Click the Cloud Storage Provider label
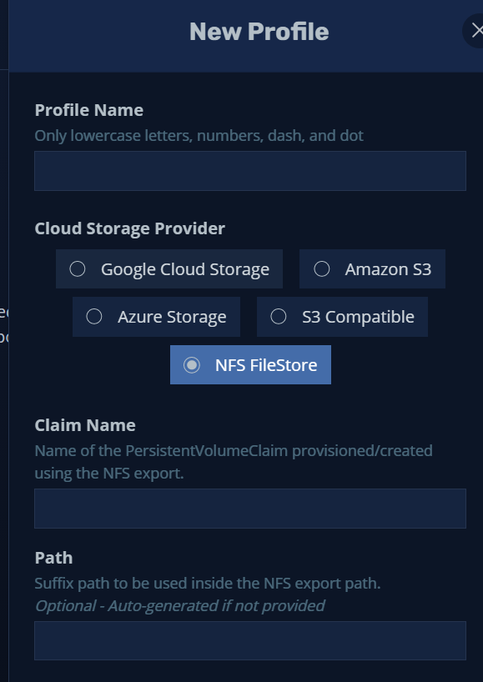Viewport: 483px width, 682px height. tap(129, 228)
